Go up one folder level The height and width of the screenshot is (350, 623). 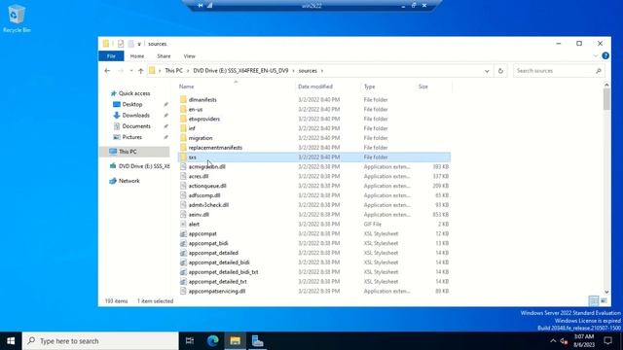click(x=140, y=71)
